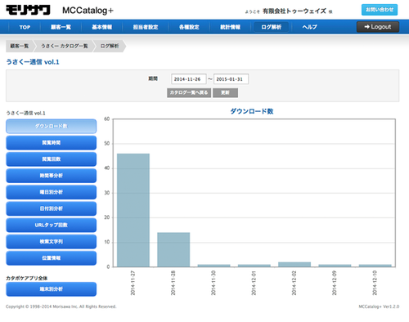The width and height of the screenshot is (409, 322).
Task: Click the 2014-11-27 chart bar
Action: point(133,210)
